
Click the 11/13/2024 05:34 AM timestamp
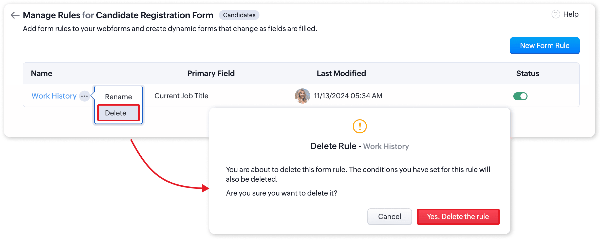pos(348,96)
